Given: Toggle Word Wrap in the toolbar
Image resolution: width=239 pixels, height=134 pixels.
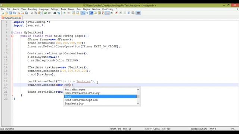Looking at the screenshot, I should coord(83,13).
